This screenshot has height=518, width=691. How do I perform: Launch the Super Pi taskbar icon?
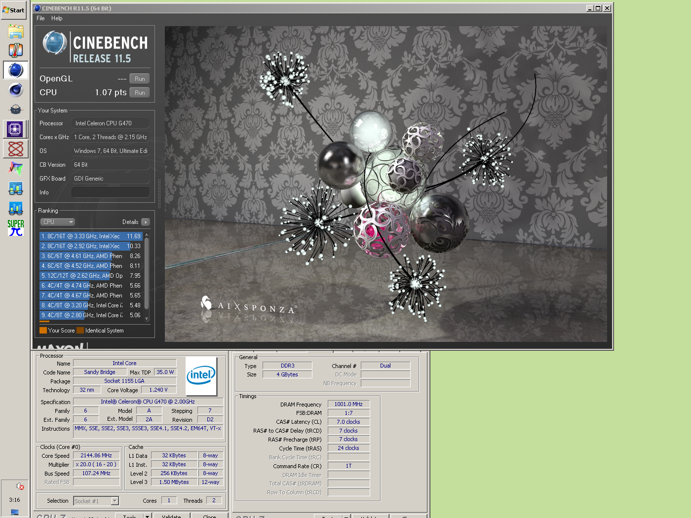[16, 227]
